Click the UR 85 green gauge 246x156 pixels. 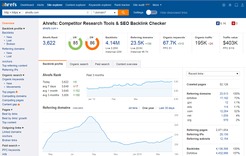[75, 43]
